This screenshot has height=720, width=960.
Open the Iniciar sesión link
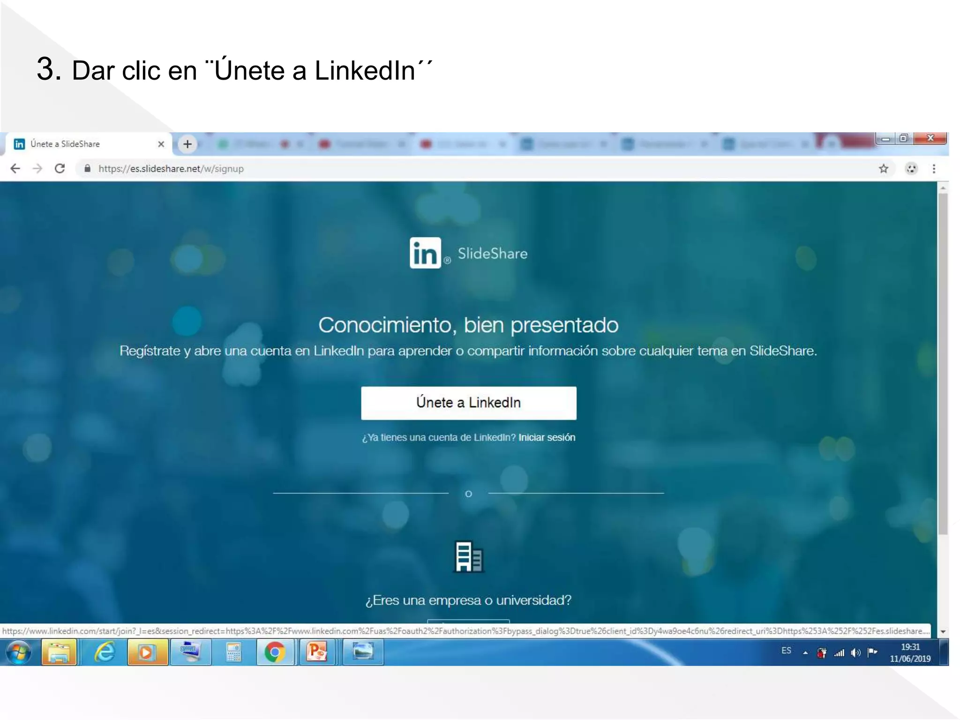[547, 437]
